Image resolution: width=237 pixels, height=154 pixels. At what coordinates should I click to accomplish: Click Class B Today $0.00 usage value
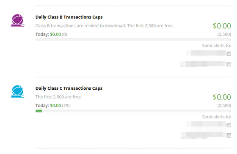click(x=55, y=34)
